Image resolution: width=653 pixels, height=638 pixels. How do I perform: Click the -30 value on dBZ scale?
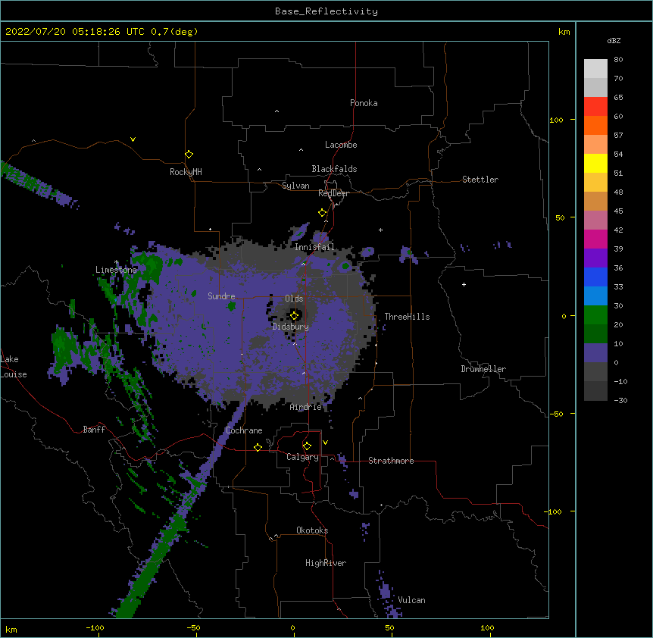(x=620, y=400)
